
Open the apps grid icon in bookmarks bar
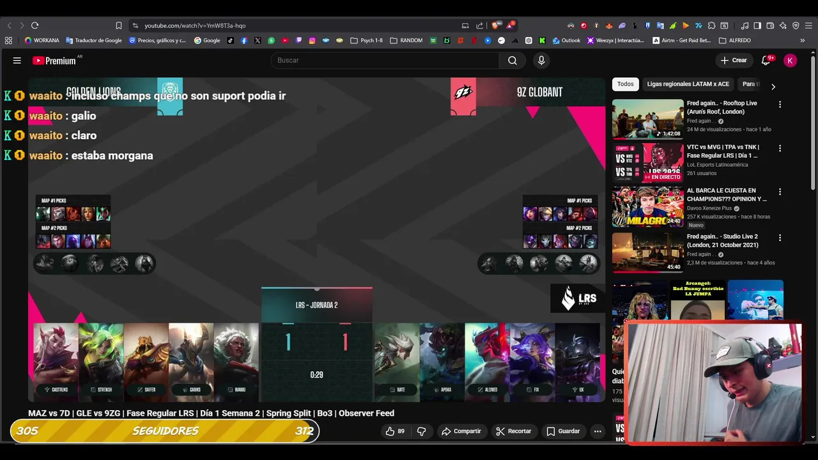8,40
